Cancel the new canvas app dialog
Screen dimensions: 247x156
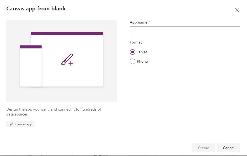click(229, 148)
